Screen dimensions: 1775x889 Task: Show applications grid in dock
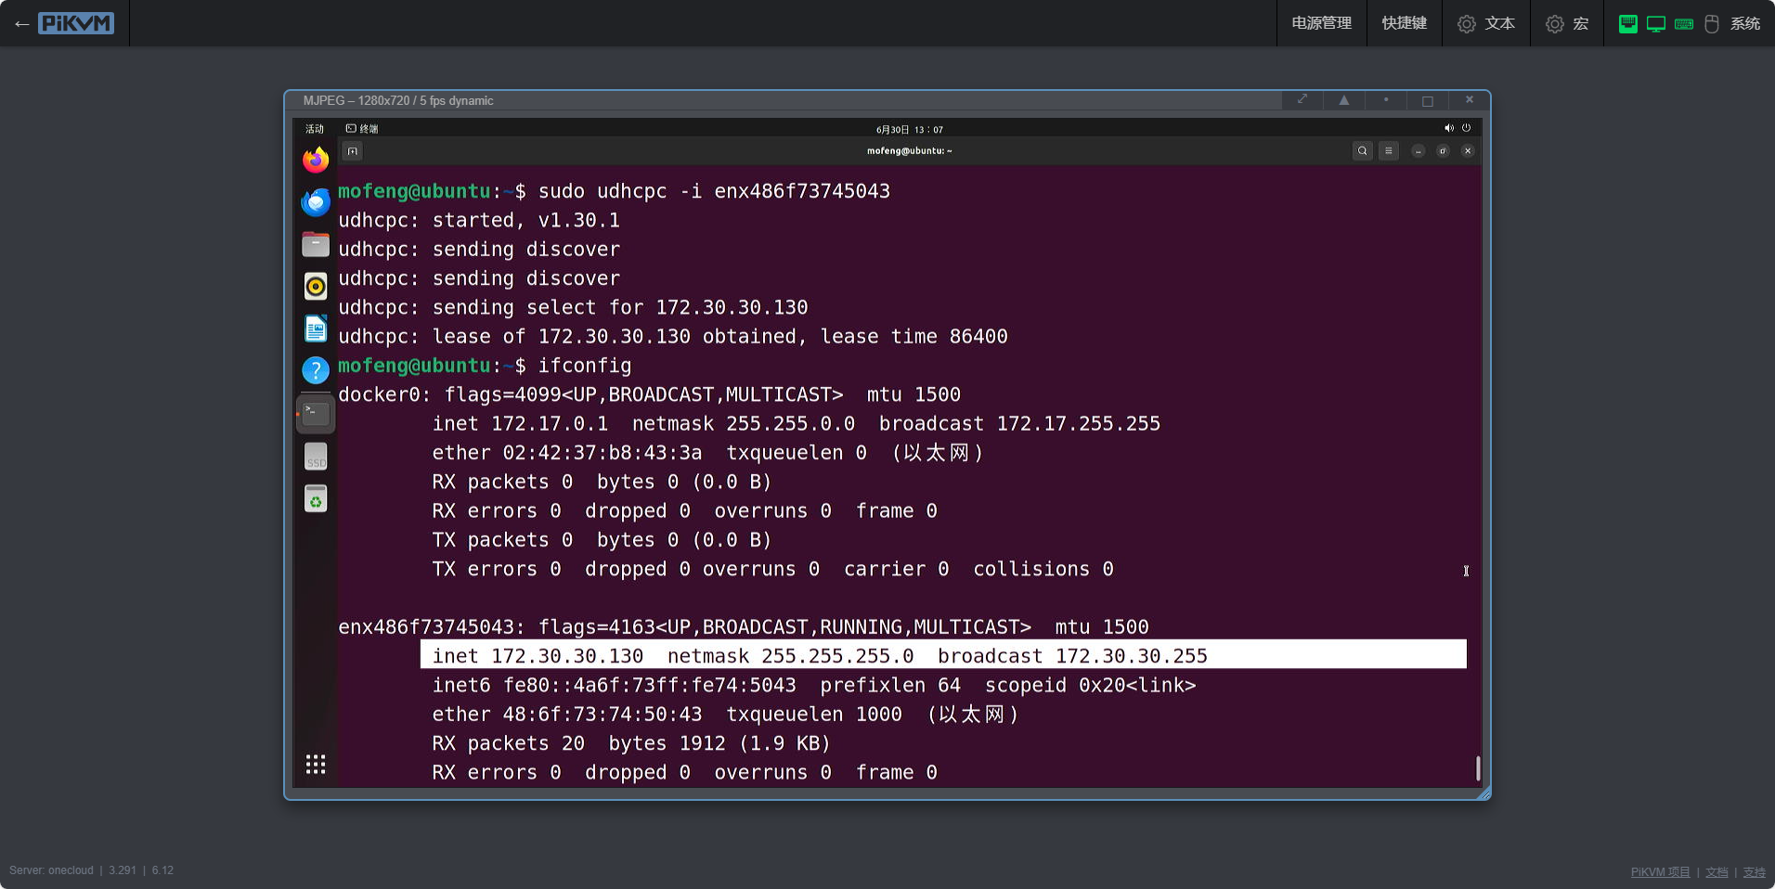tap(316, 764)
